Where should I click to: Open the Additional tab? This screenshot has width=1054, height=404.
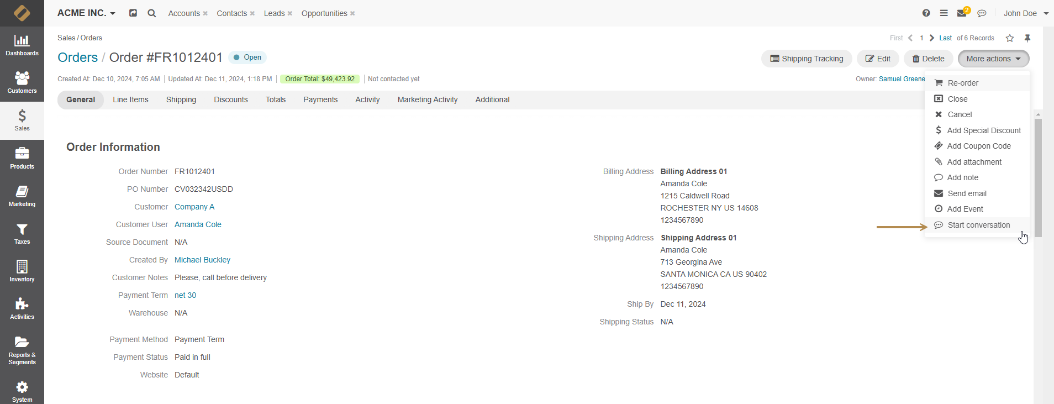(492, 99)
